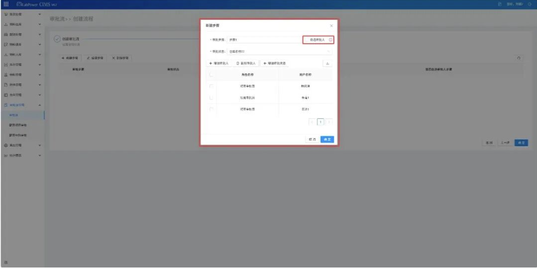Go to the previous page arrow in dialog pagination

pos(312,122)
